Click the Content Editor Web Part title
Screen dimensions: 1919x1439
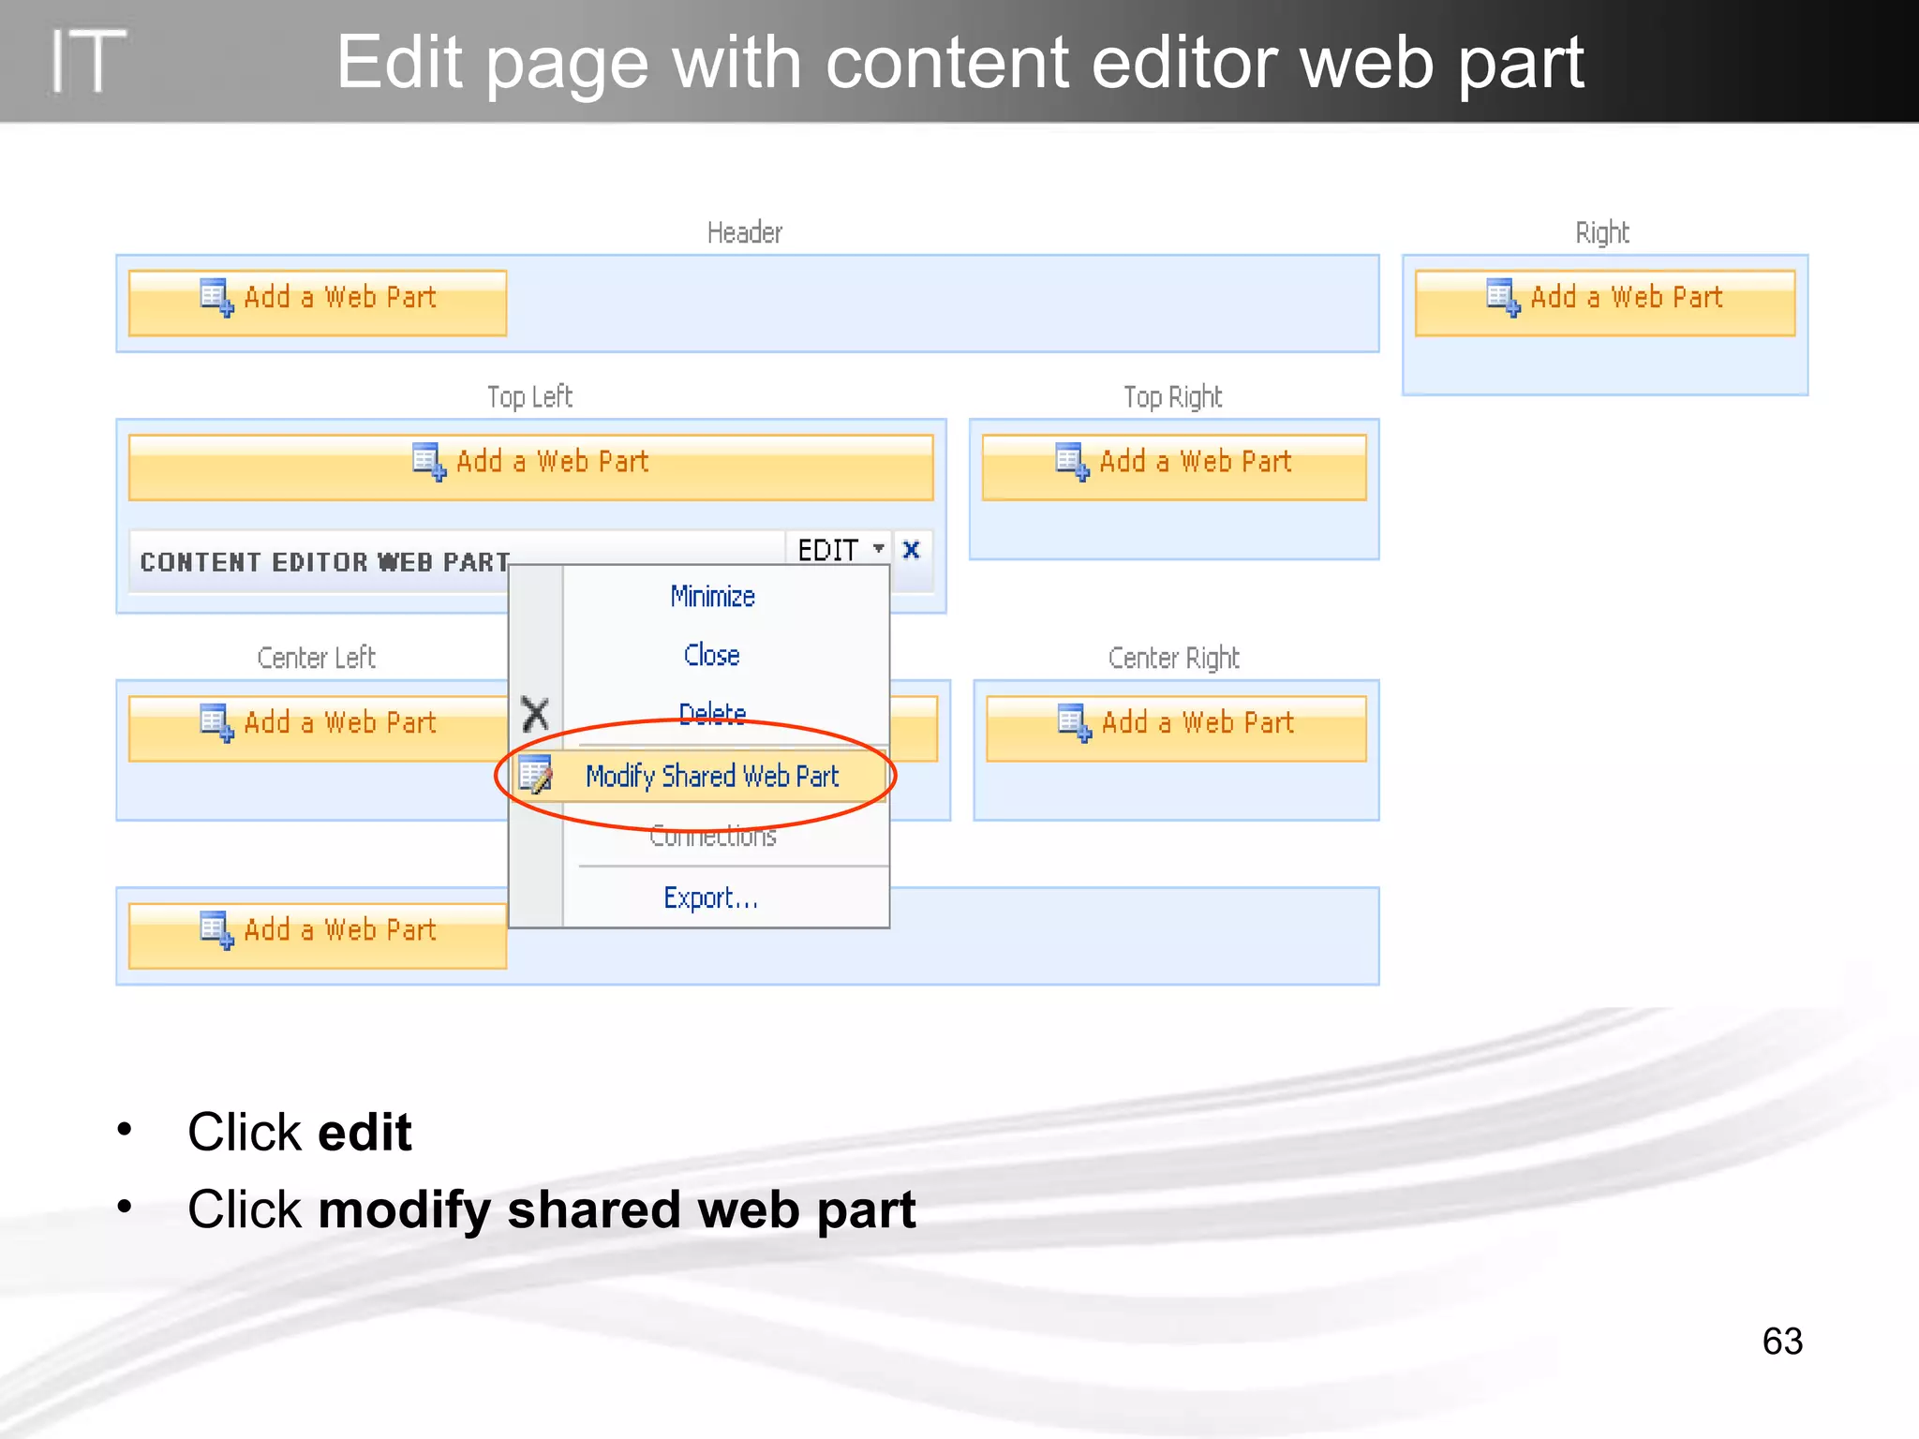[x=325, y=561]
